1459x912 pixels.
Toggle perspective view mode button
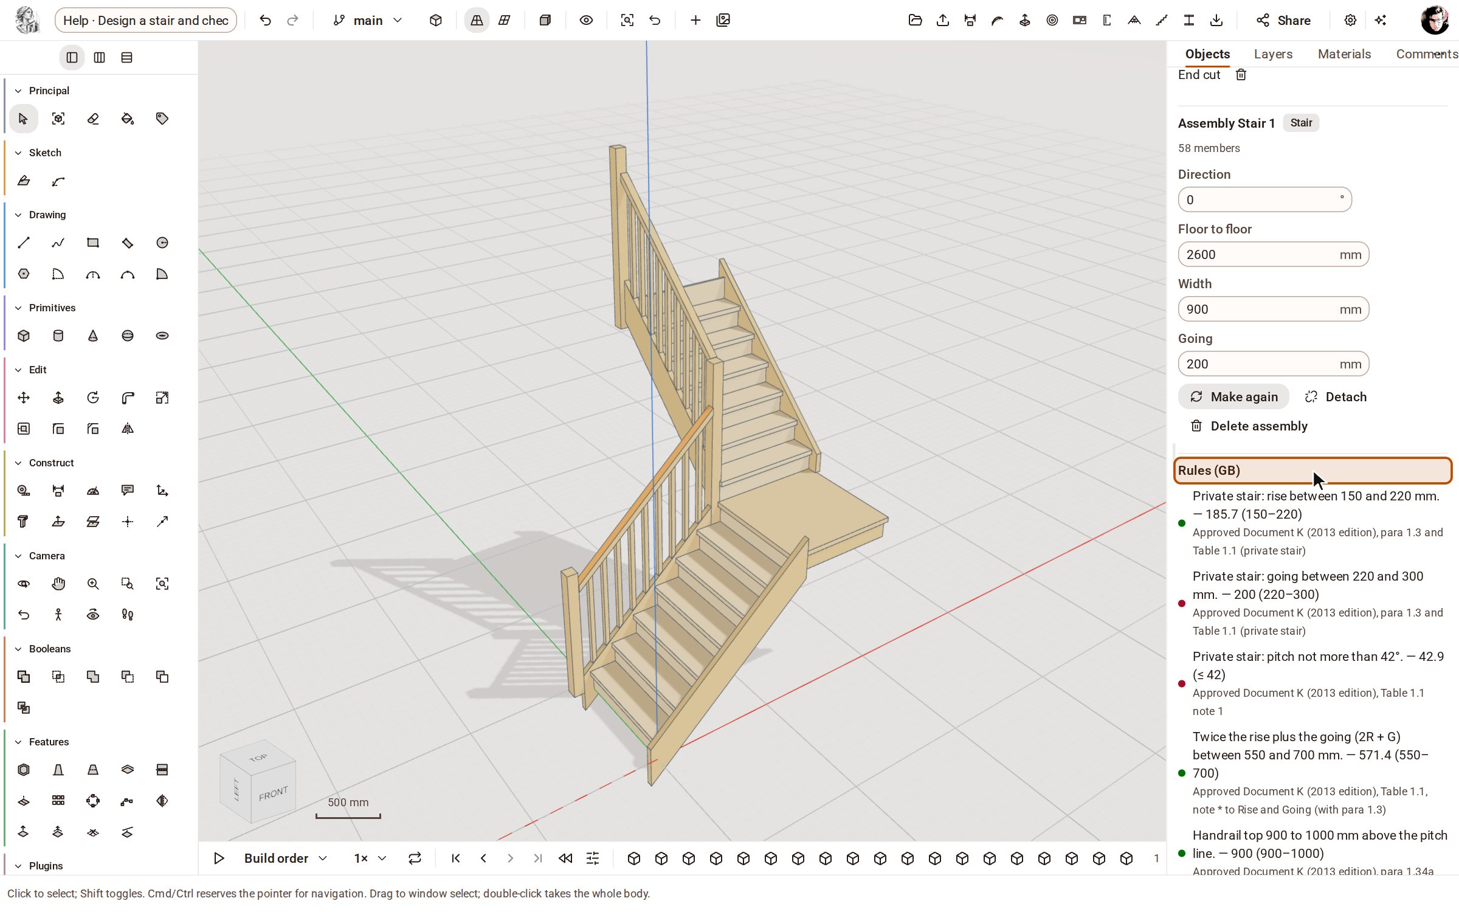pos(477,20)
